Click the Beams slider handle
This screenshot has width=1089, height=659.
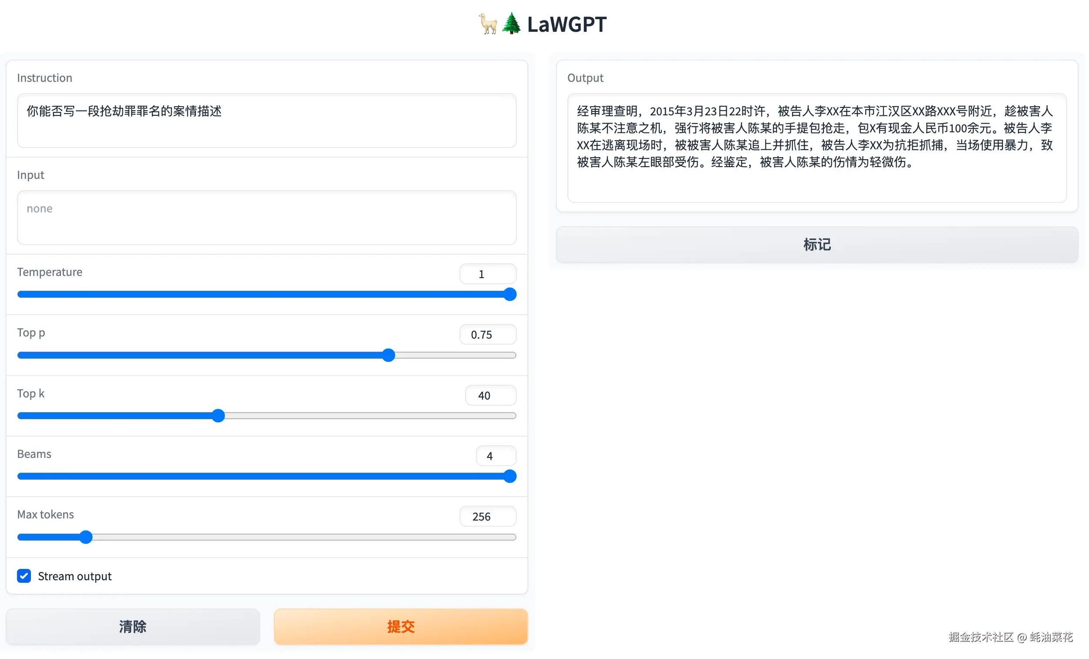click(510, 476)
